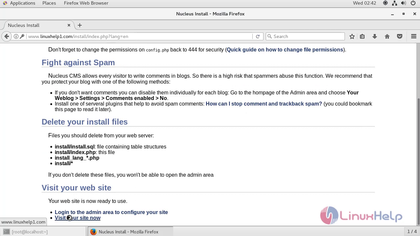
Task: Click the Delete your install files heading
Action: tap(85, 122)
